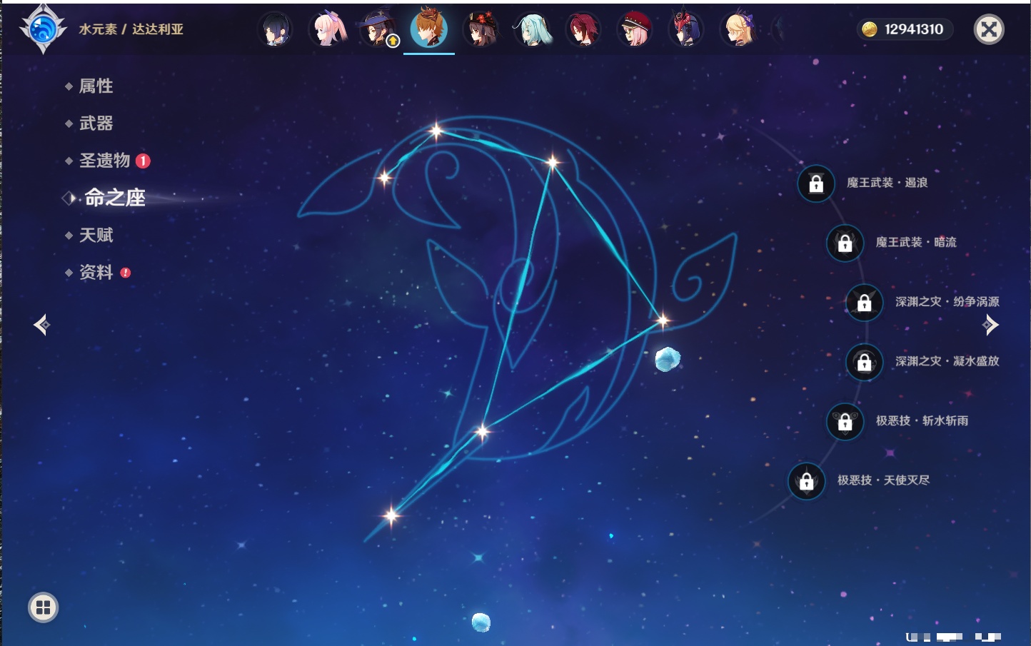Screen dimensions: 1031x646
Task: Click the red exclamation badge on 资料
Action: click(x=126, y=272)
